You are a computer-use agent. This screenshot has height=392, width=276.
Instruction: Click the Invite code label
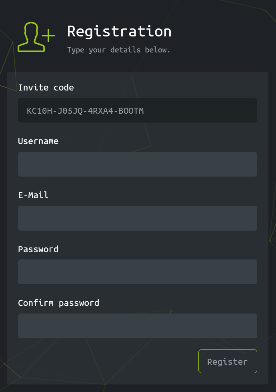pos(46,87)
